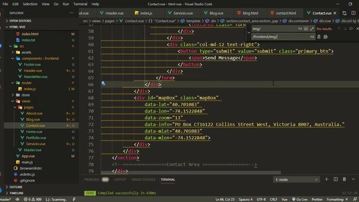Screen dimensions: 359x202
Task: Open Footer.vue in the explorer
Action: pyautogui.click(x=33, y=65)
